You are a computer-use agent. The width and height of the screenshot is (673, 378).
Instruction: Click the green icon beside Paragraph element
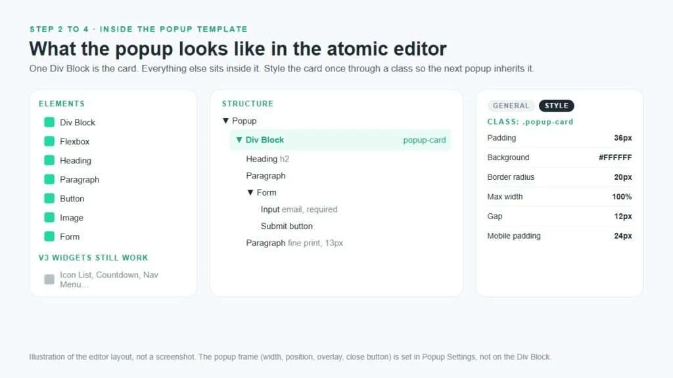click(x=49, y=179)
